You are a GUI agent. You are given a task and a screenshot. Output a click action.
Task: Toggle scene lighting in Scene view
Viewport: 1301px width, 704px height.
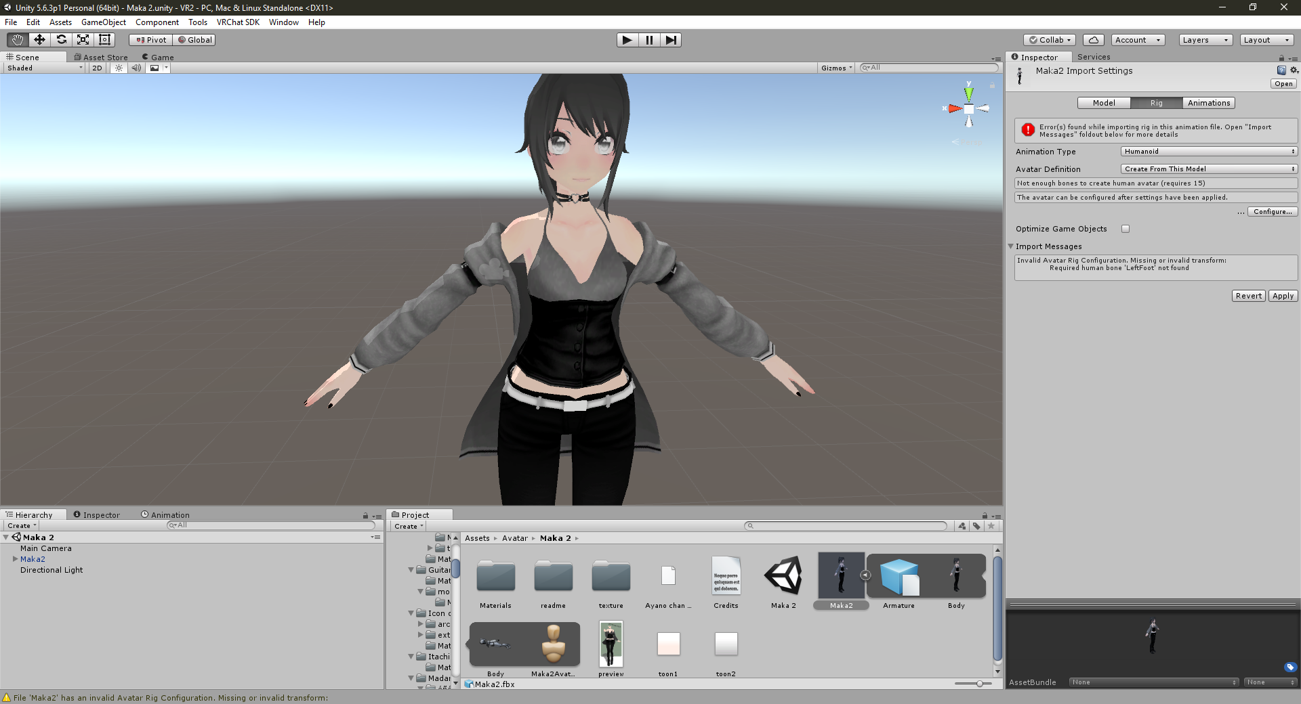point(119,68)
